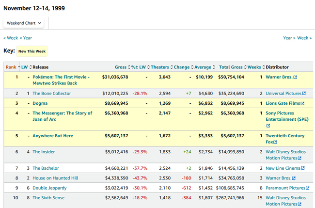Open House on Haunted Hill release page
The height and width of the screenshot is (208, 315).
point(55,178)
